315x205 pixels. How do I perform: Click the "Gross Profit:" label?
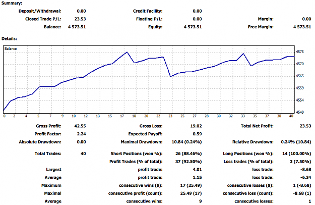pos(48,126)
